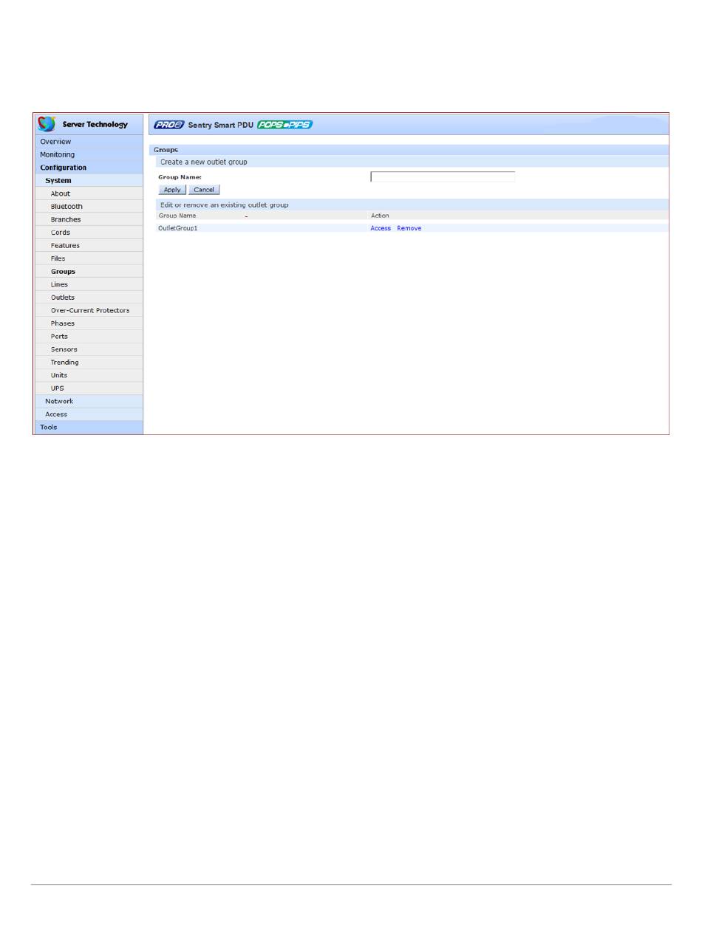Collapse the System submenu
702x926 pixels.
(89, 181)
